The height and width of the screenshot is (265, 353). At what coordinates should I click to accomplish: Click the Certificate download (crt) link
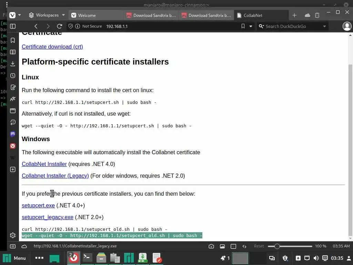[52, 47]
